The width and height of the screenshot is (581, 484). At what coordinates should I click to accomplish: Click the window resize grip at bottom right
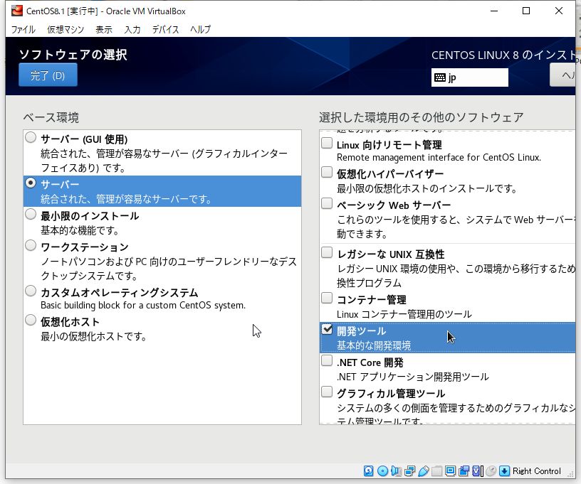coord(571,473)
